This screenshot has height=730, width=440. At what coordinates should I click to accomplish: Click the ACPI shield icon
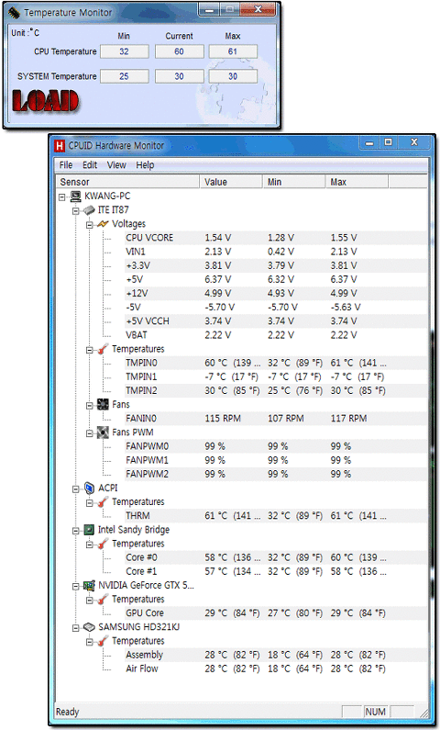pos(90,488)
